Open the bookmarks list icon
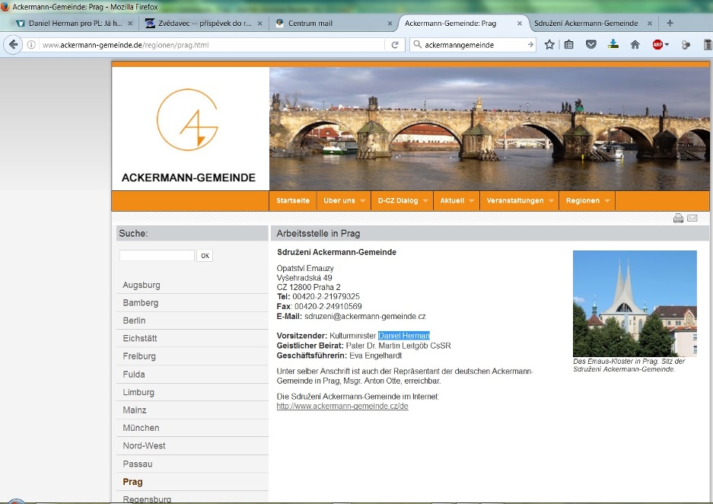 [569, 45]
